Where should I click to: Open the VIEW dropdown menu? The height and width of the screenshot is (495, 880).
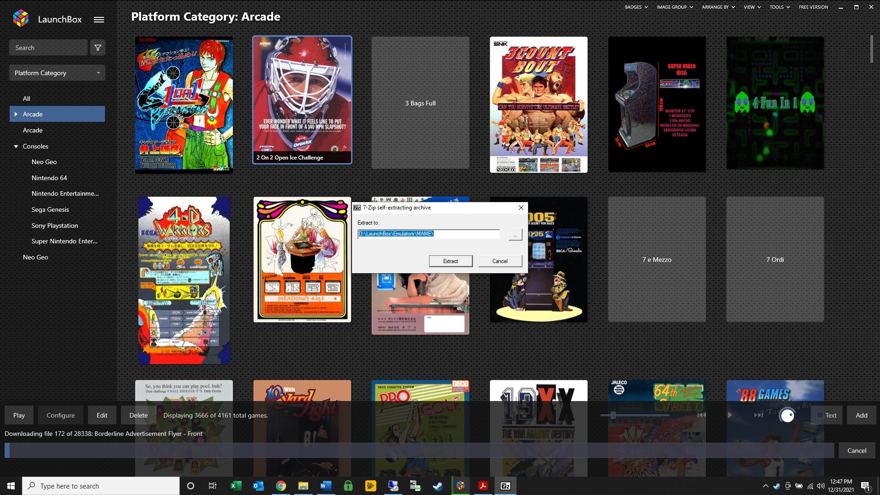(x=752, y=7)
